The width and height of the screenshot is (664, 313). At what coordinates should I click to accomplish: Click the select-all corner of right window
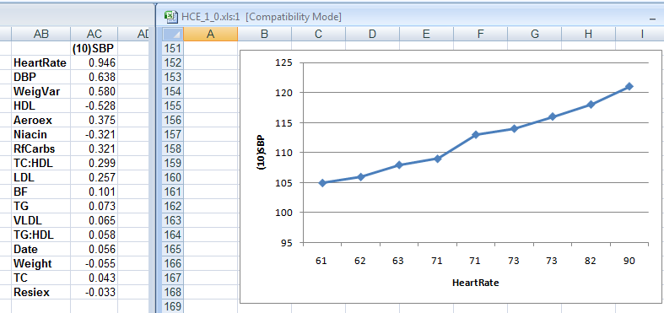pyautogui.click(x=173, y=34)
